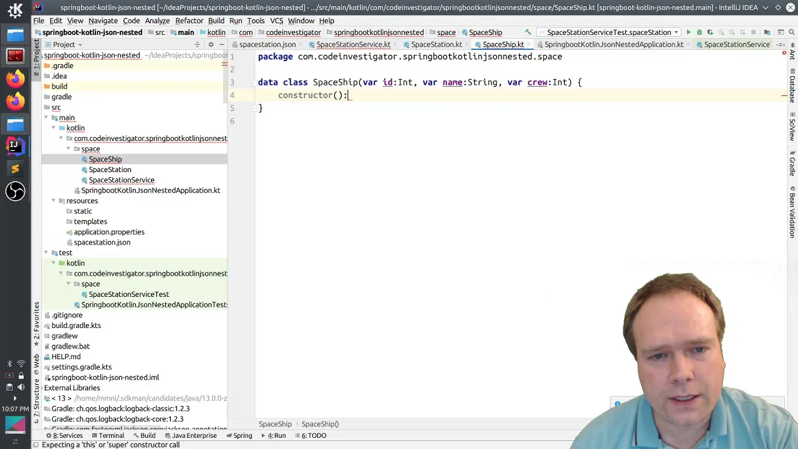The height and width of the screenshot is (449, 798).
Task: Open the Project panel gear settings icon
Action: tap(211, 44)
